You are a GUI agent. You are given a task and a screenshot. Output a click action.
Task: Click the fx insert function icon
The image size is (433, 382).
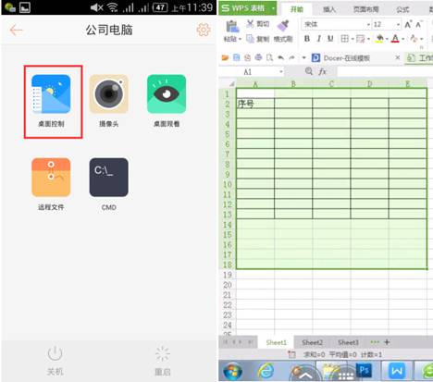coord(322,72)
